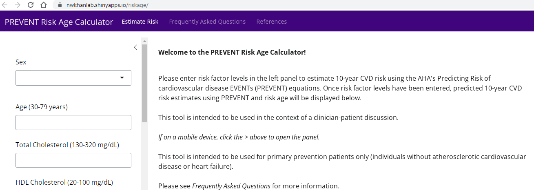This screenshot has height=190, width=534.
Task: Click the browser back arrow
Action: pyautogui.click(x=5, y=5)
